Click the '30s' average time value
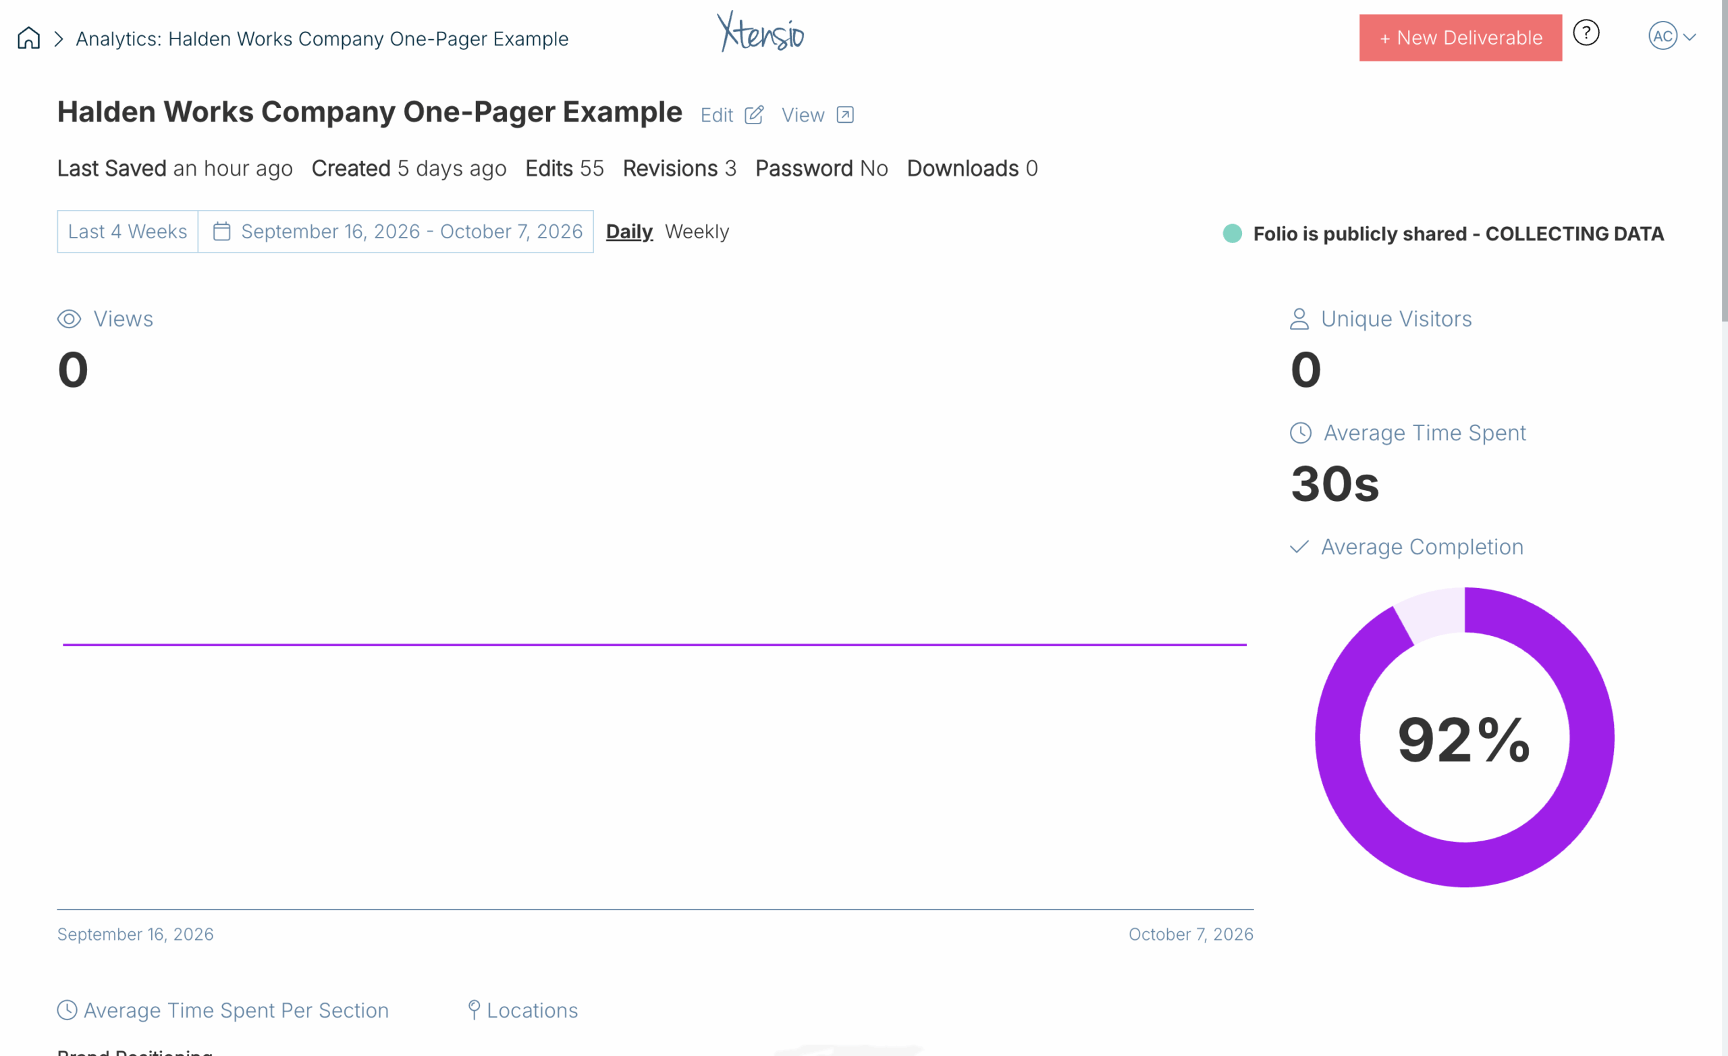1728x1056 pixels. (x=1334, y=484)
